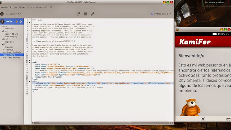Open the HelloCordova project dropdown

(10, 14)
